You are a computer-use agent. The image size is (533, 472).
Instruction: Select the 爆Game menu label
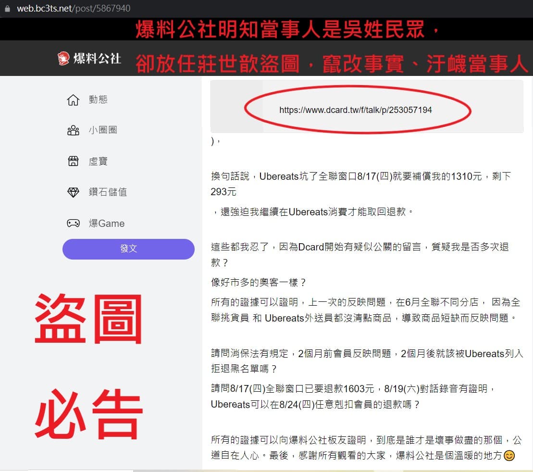107,224
